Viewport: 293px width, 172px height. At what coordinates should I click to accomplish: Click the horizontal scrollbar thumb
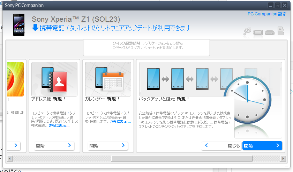182,158
